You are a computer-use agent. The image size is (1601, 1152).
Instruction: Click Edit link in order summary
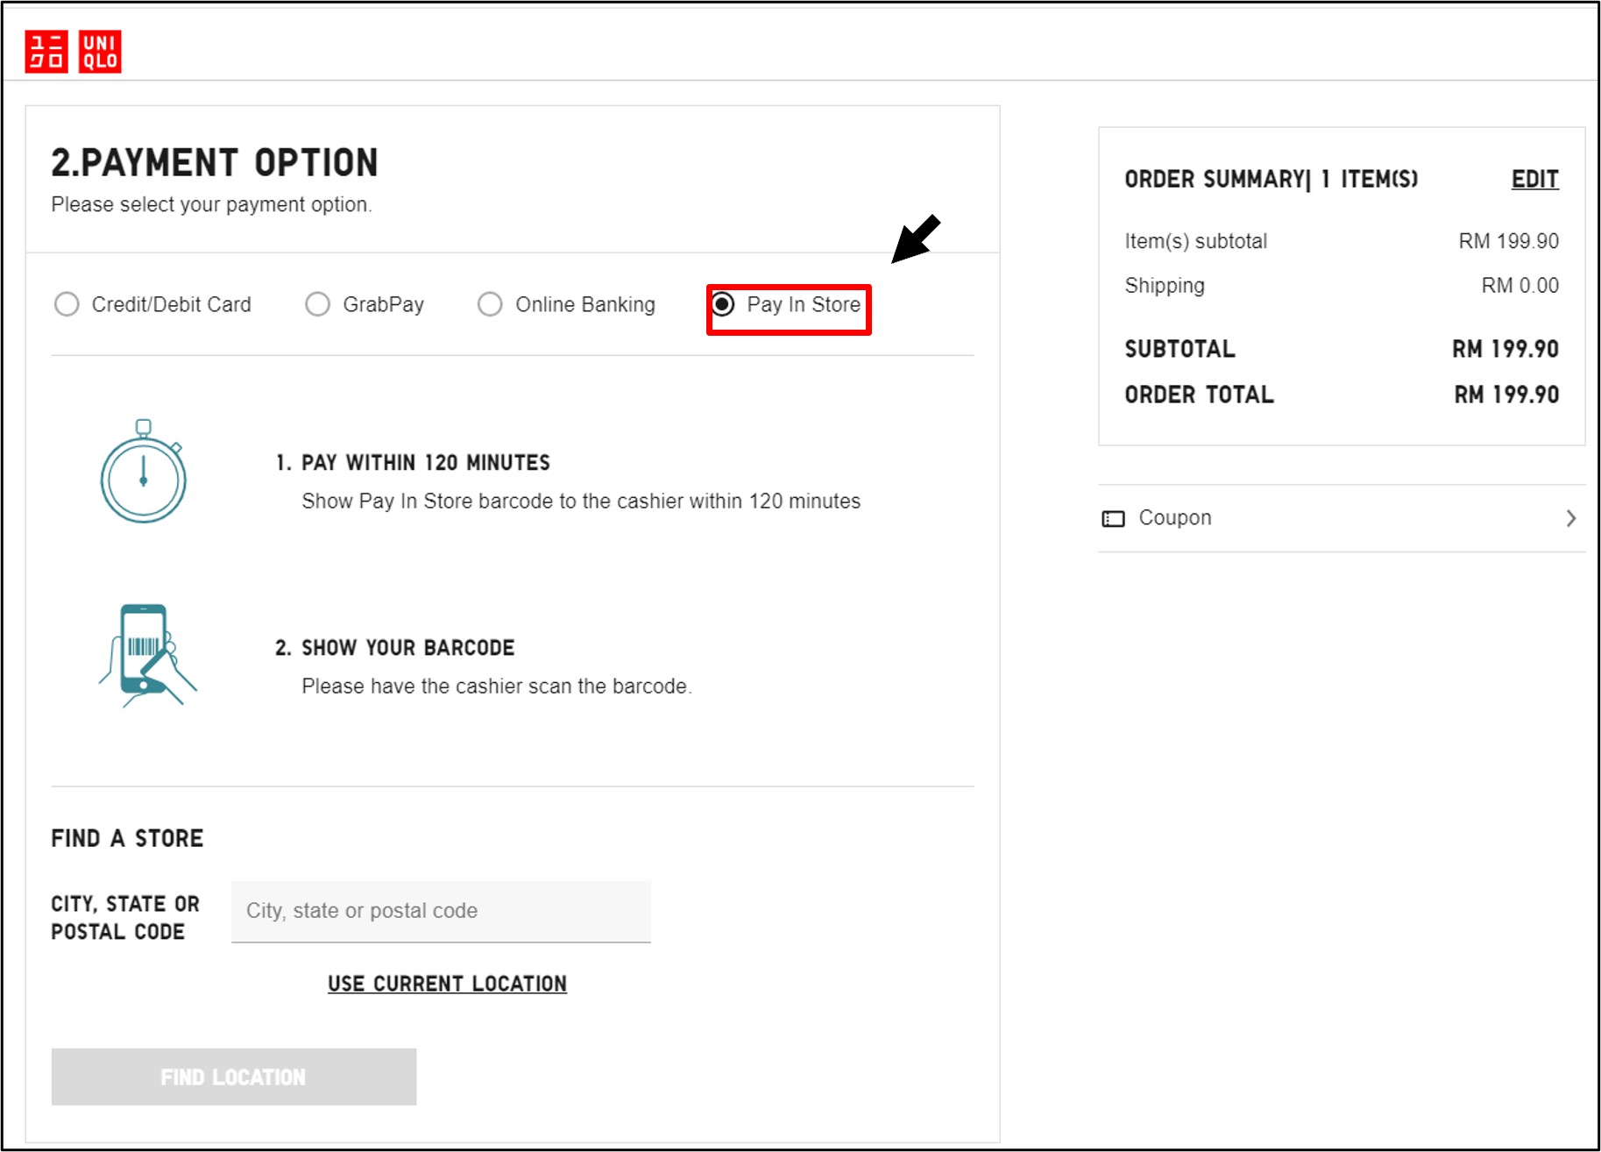[1534, 179]
